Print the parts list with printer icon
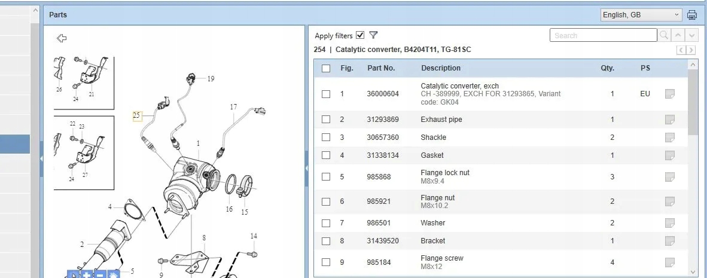707x278 pixels. 691,15
